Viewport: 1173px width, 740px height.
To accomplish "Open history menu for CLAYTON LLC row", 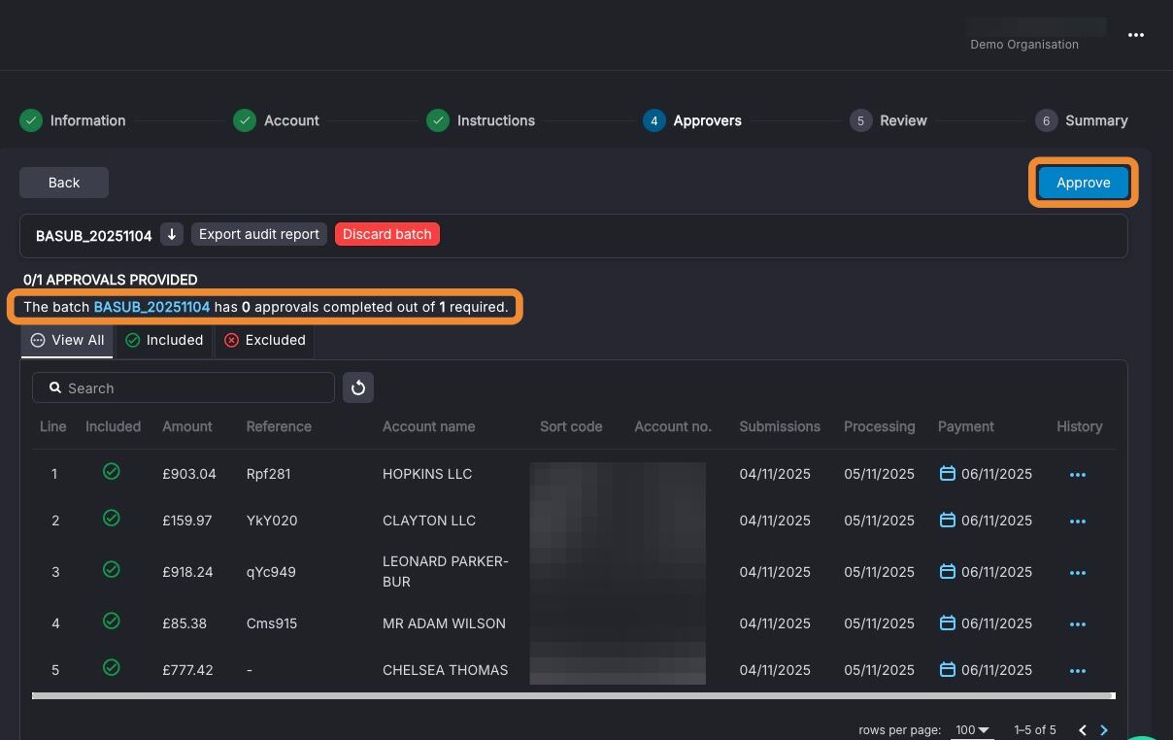I will coord(1077,521).
